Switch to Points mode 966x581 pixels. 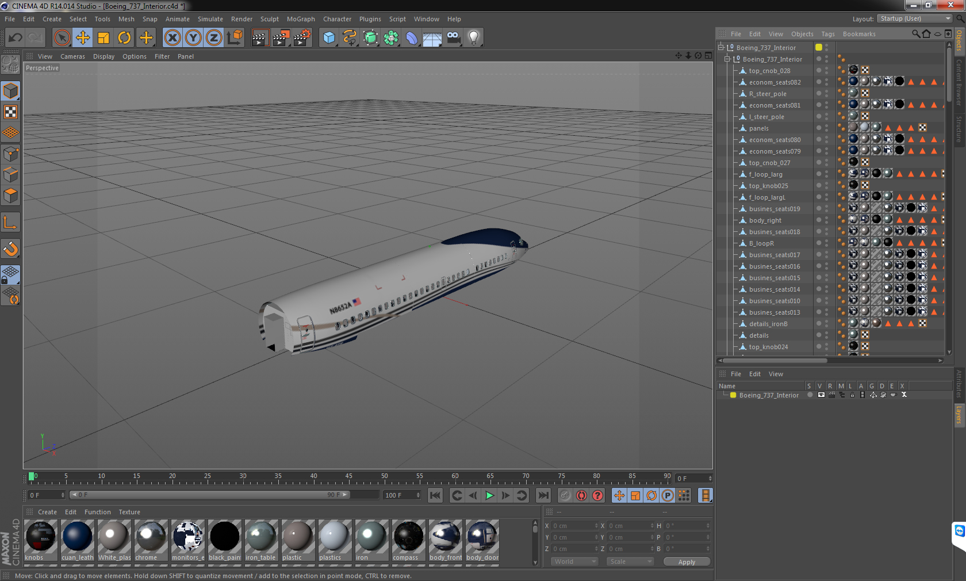coord(11,154)
